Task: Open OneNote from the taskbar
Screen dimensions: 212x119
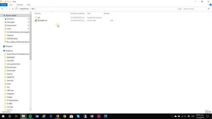Action: (92, 116)
